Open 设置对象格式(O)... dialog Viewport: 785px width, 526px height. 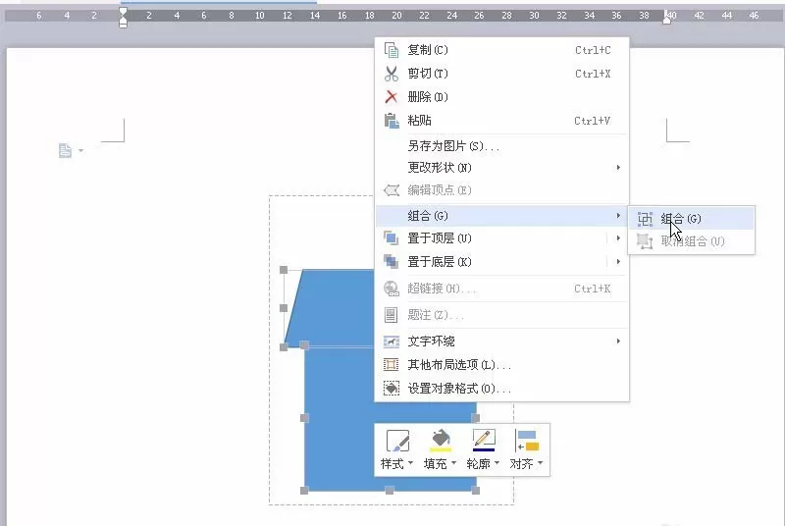click(x=501, y=388)
